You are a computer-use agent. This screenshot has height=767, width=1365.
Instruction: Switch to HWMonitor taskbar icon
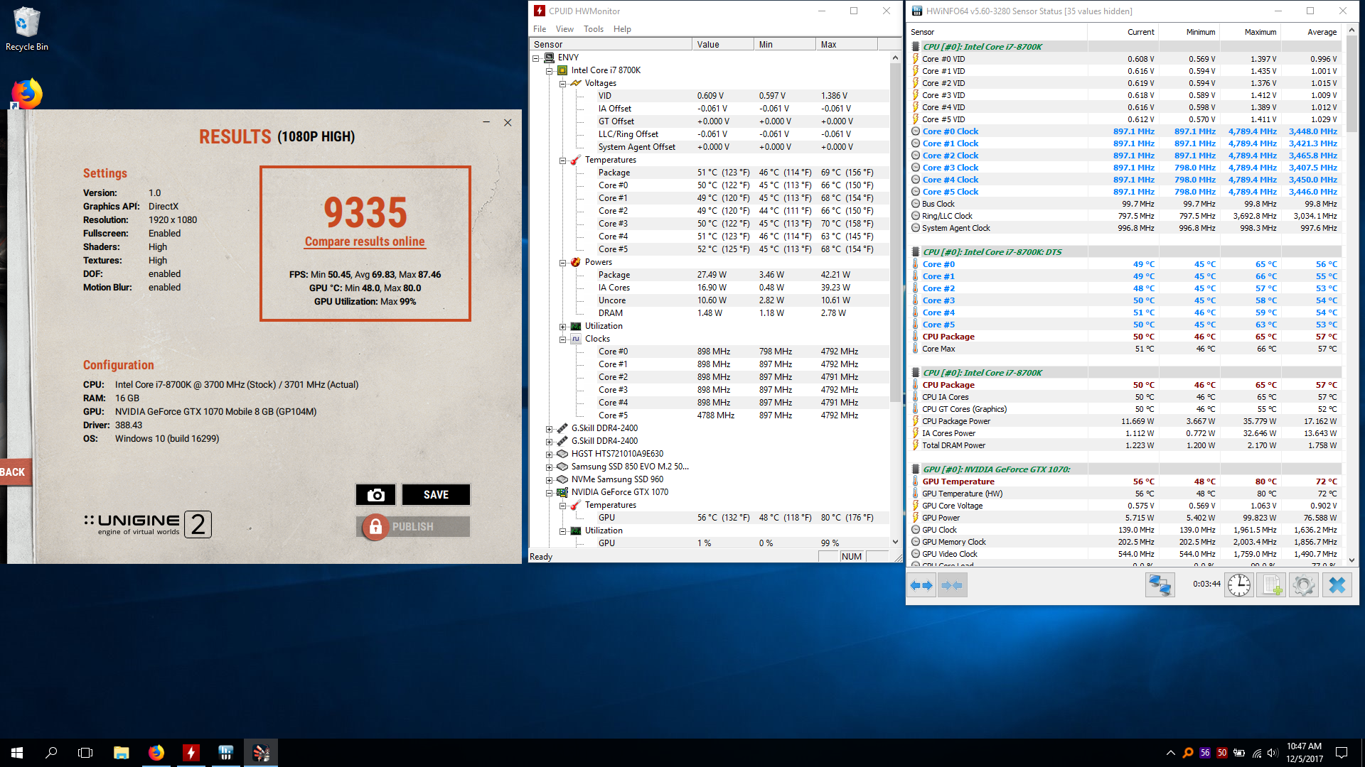(191, 753)
